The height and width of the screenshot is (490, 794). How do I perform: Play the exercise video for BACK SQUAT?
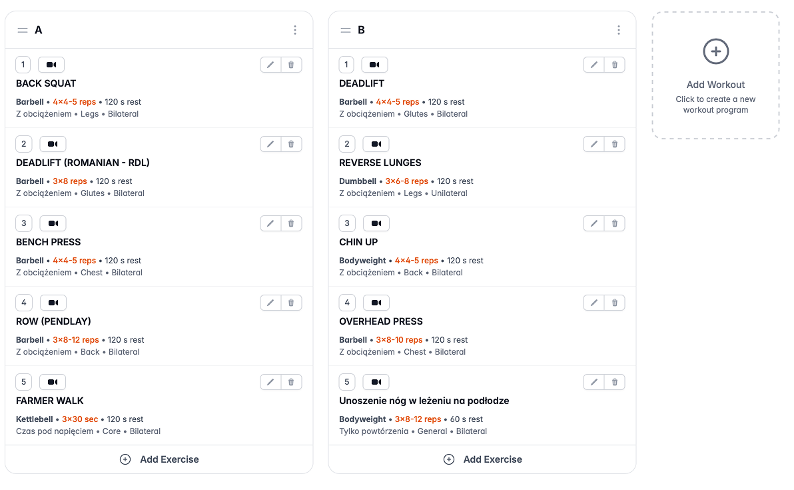point(53,65)
